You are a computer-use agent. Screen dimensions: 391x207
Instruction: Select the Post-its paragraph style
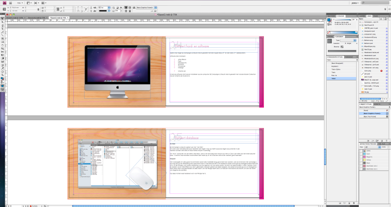(342, 75)
